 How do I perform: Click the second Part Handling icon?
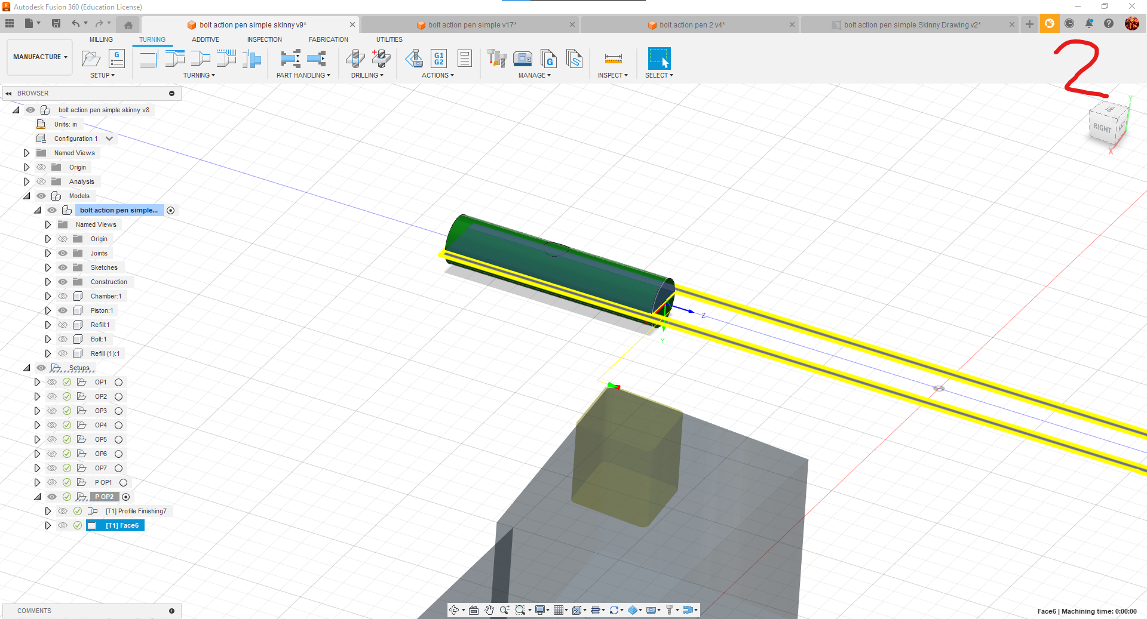click(317, 58)
